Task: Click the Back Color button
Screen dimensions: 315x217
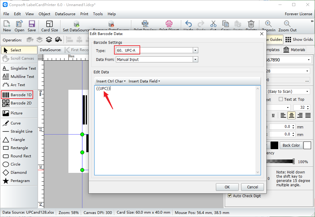Action: click(x=291, y=145)
